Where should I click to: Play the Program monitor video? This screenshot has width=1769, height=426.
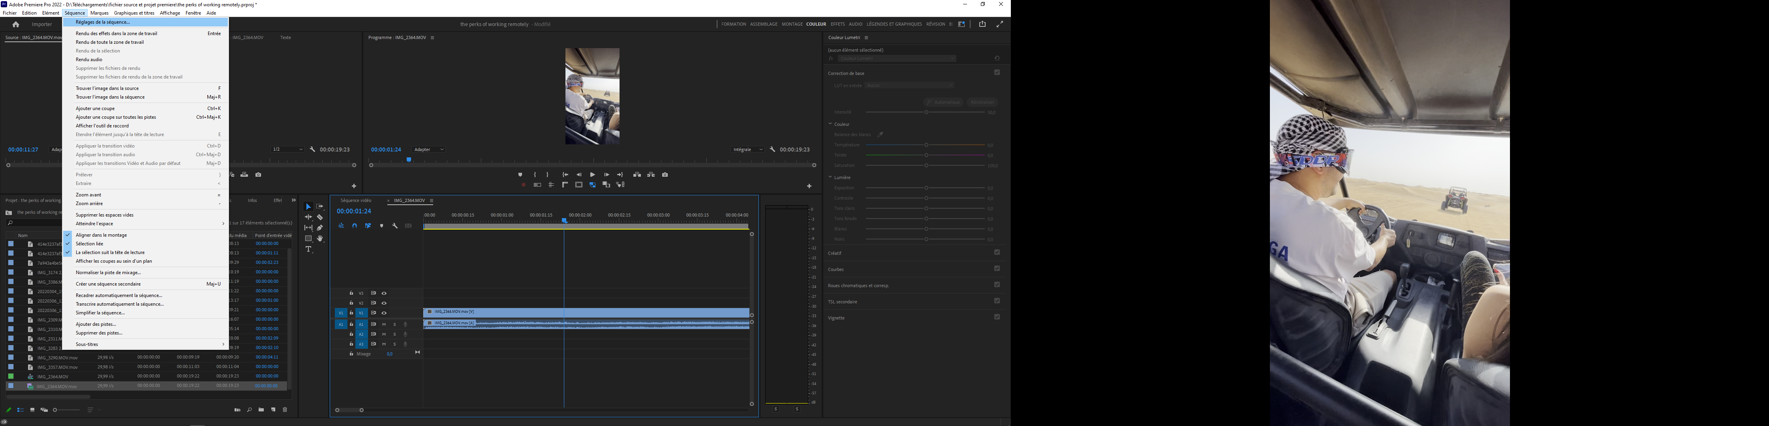click(593, 175)
